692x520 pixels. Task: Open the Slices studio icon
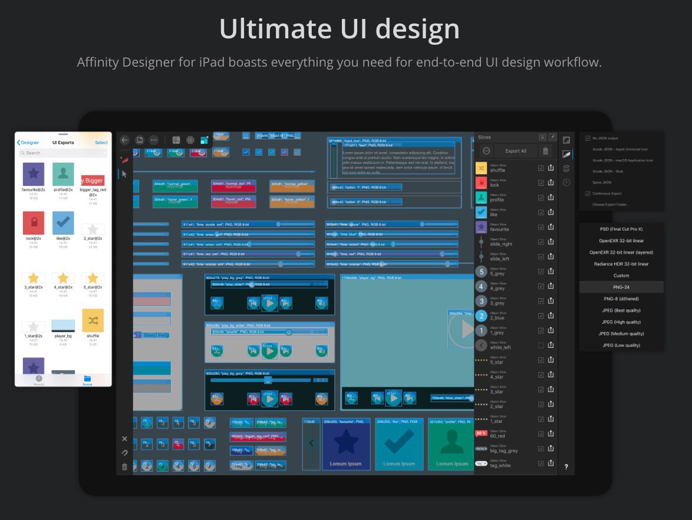click(566, 154)
